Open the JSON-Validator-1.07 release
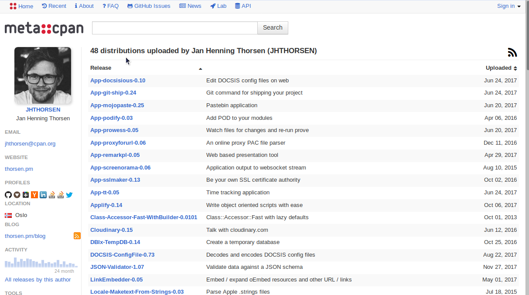Image resolution: width=529 pixels, height=295 pixels. click(117, 267)
